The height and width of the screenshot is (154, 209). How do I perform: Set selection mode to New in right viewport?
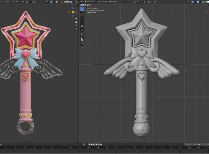coord(81,5)
